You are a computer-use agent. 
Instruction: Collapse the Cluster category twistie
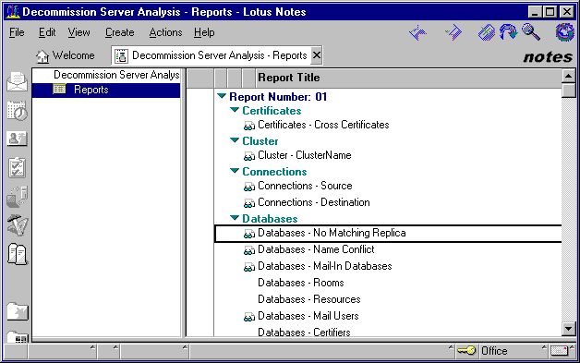click(235, 140)
